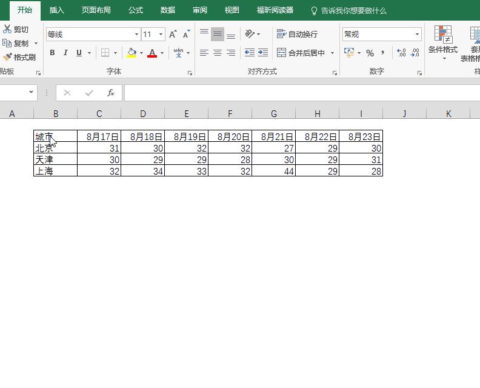The height and width of the screenshot is (388, 480).
Task: Align text left
Action: tap(204, 53)
